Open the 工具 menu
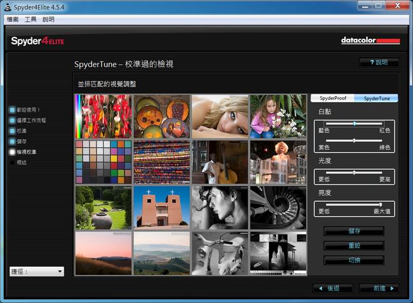The image size is (413, 303). point(31,19)
